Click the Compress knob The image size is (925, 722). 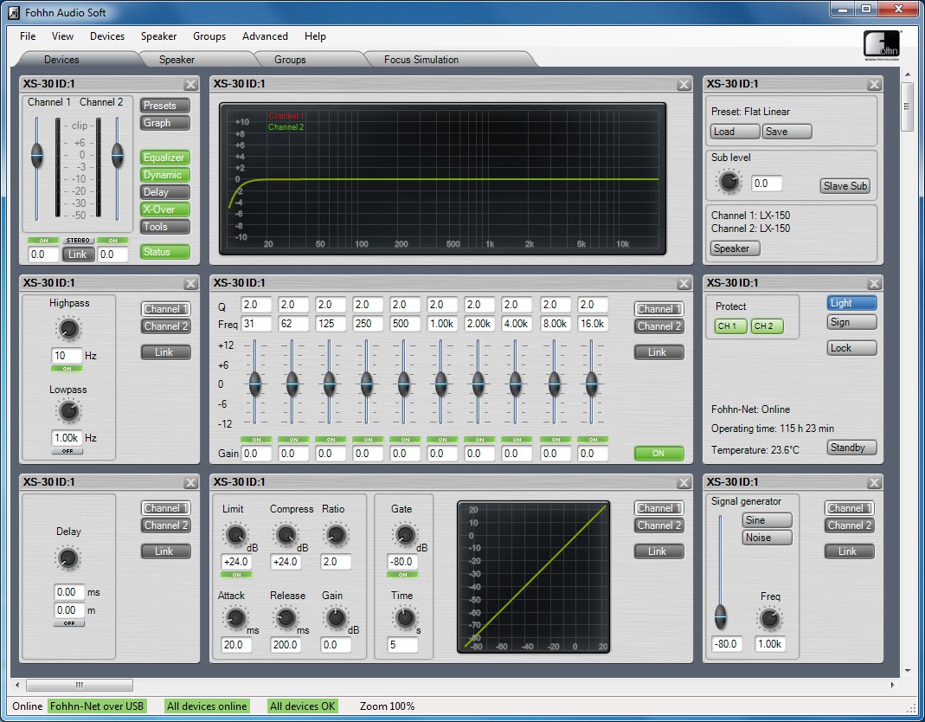point(286,535)
